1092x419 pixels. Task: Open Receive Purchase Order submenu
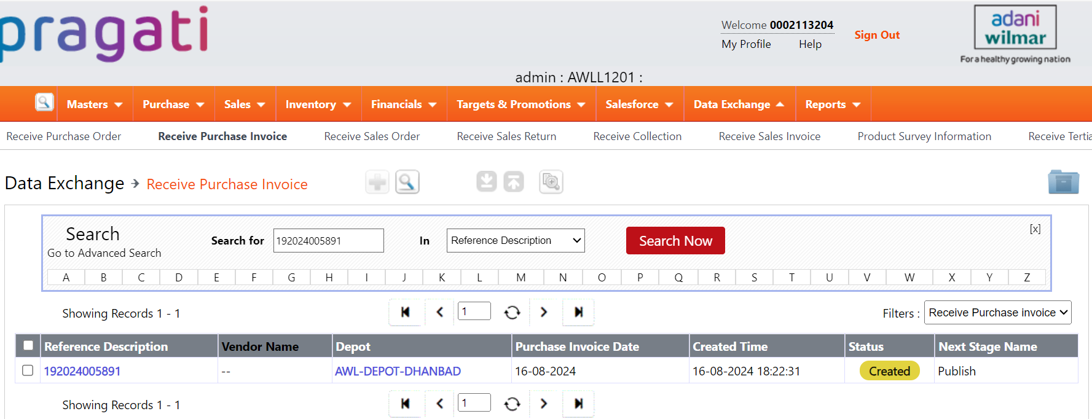[64, 136]
